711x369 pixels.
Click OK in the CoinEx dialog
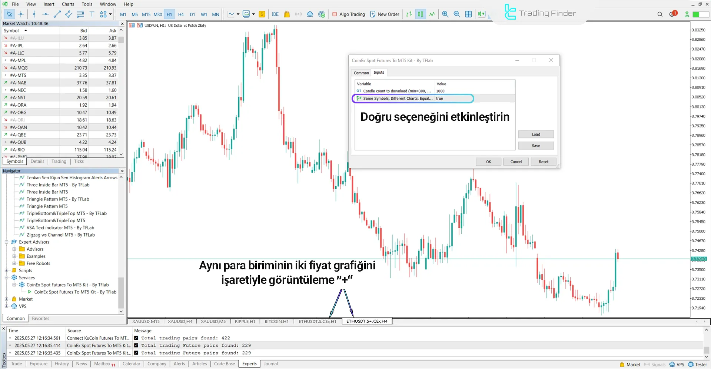pyautogui.click(x=488, y=162)
